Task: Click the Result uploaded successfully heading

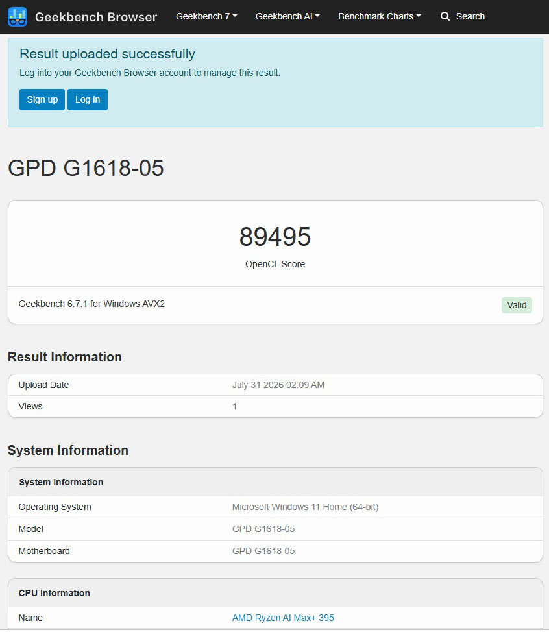Action: [107, 54]
